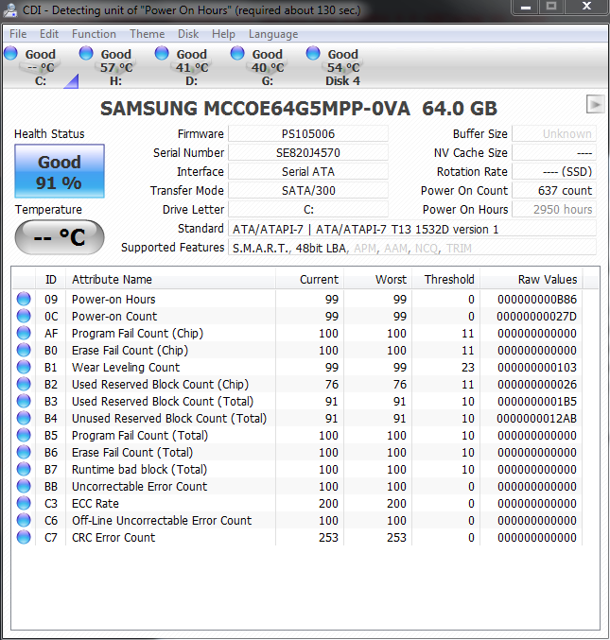Click the temperature -- °C indicator
The height and width of the screenshot is (640, 610).
coord(60,237)
